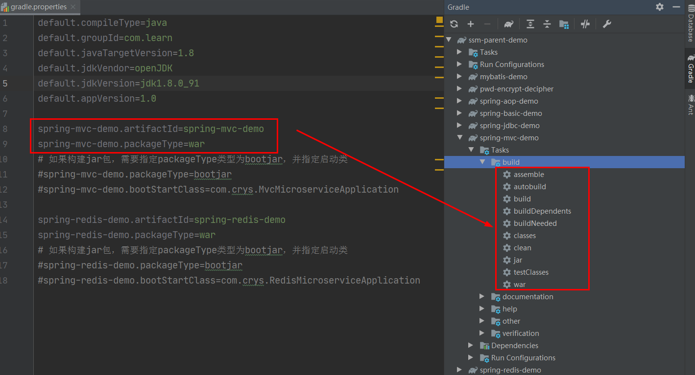
Task: Select the assemble task gear icon
Action: tap(507, 175)
